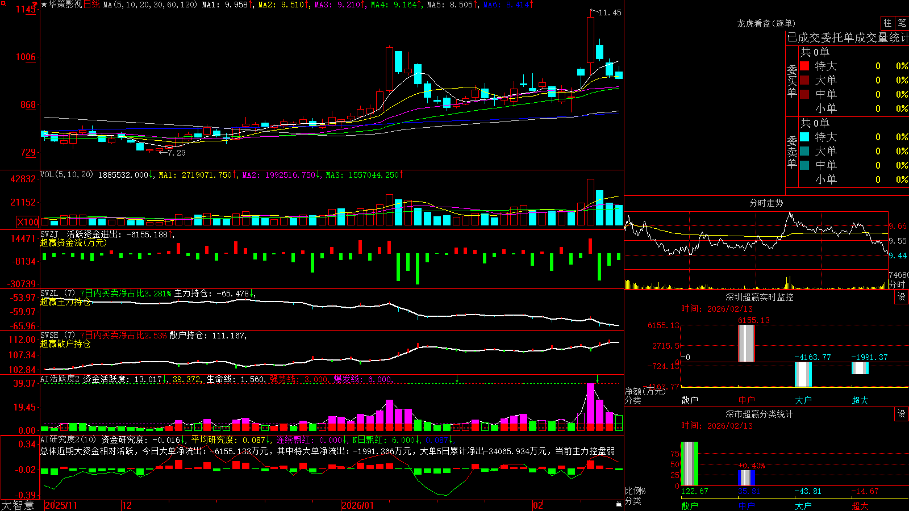Click the 散户 122.67 green bar
Image resolution: width=909 pixels, height=511 pixels.
690,464
